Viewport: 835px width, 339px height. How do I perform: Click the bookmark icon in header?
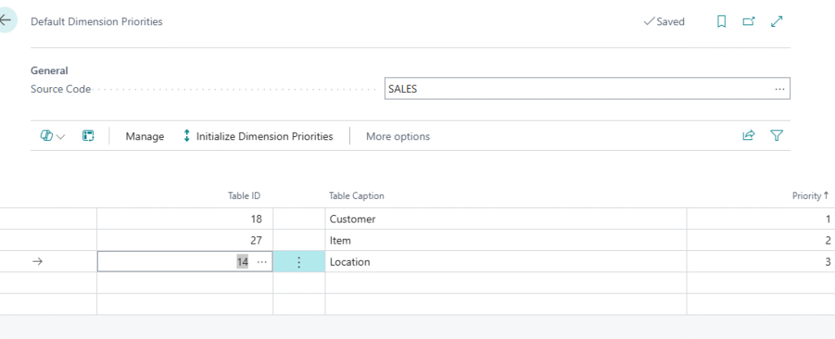[x=721, y=22]
